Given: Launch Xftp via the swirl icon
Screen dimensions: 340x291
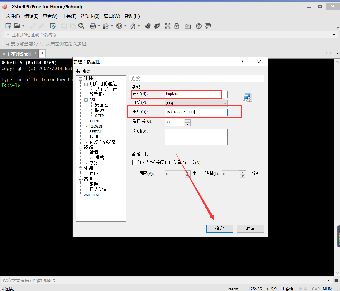Looking at the screenshot, I should click(x=148, y=26).
